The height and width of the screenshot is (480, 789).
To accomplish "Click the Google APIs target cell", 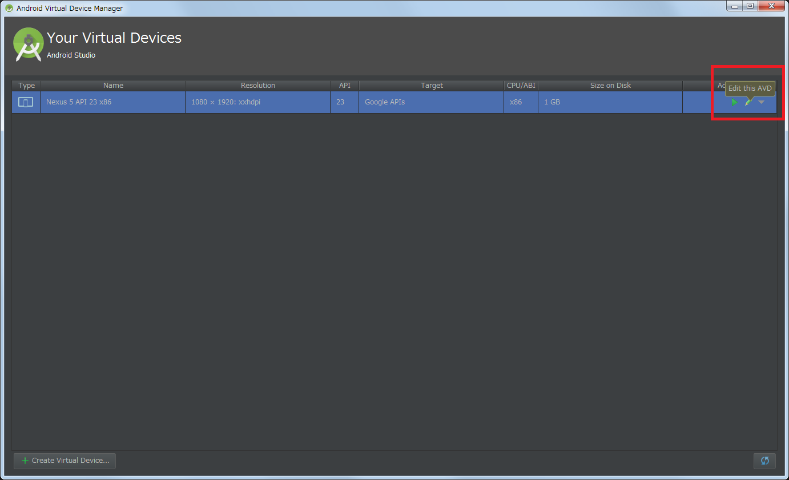I will click(x=432, y=102).
